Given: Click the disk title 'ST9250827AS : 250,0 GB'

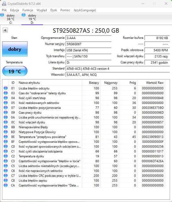Looking at the screenshot, I should [86, 31].
